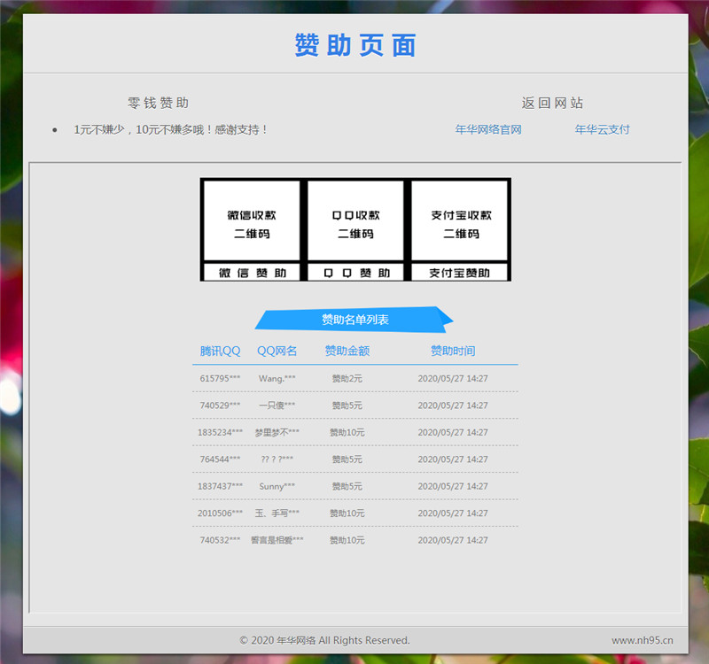Select the 零钱赞助 section heading
Viewport: 709px width, 664px height.
point(151,102)
